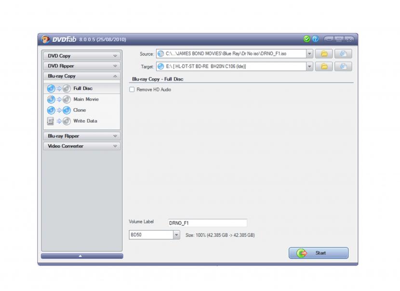This screenshot has height=291, width=400.
Task: Click the Target row image file icon
Action: click(x=343, y=66)
